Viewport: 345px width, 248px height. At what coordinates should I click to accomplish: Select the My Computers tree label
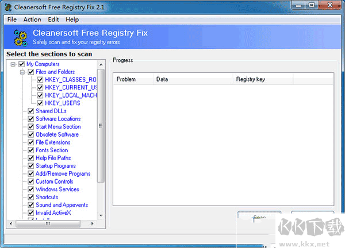(43, 64)
